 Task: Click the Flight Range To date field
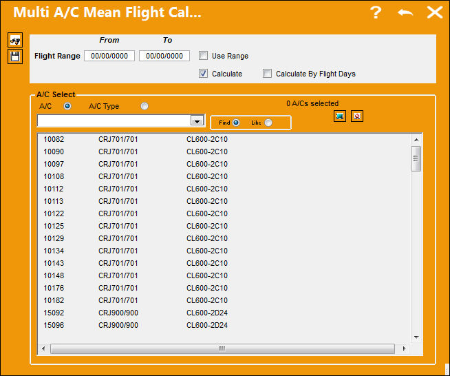pyautogui.click(x=164, y=56)
